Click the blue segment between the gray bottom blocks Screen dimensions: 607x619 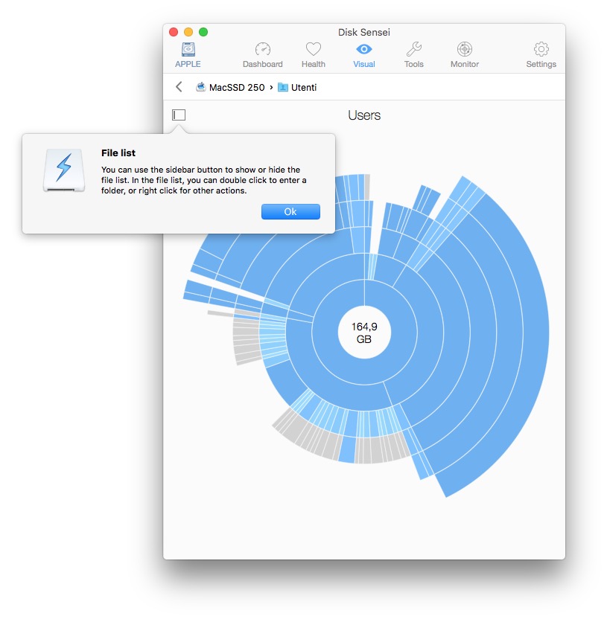(x=348, y=449)
